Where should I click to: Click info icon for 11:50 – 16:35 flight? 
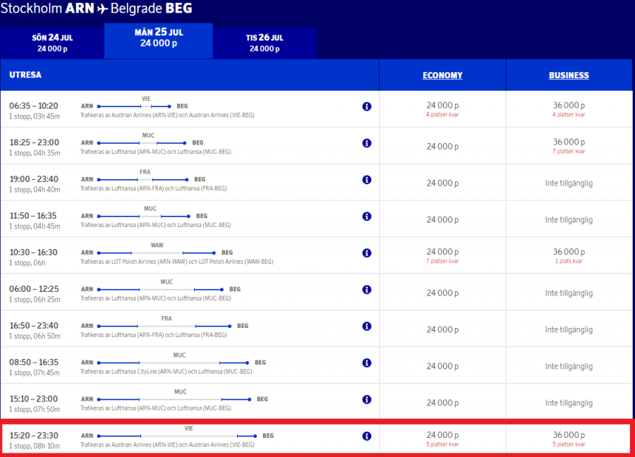tap(367, 217)
